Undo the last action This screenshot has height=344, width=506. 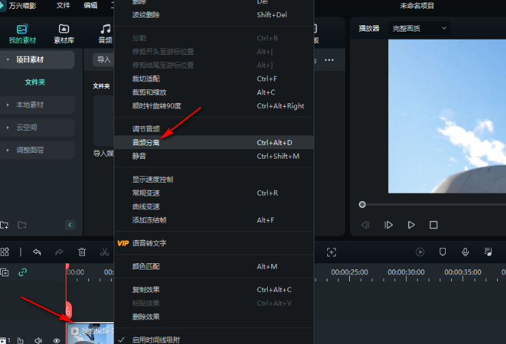[37, 252]
